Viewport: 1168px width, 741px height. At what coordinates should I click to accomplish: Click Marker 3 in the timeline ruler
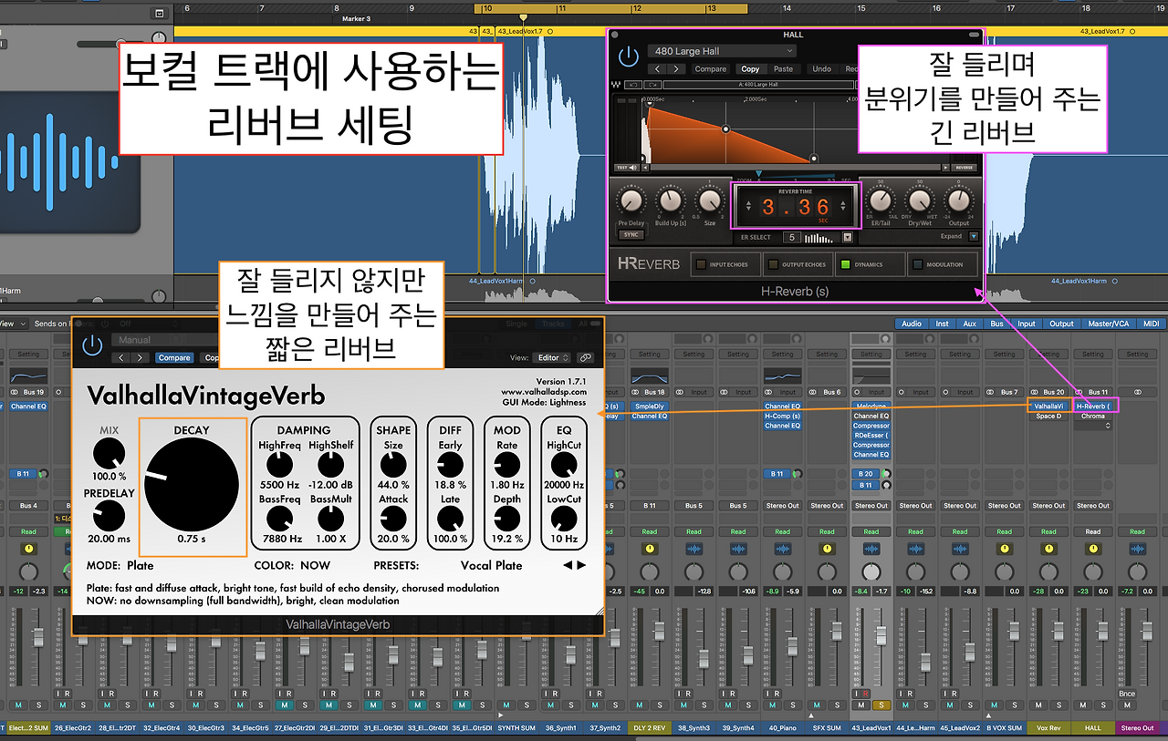pyautogui.click(x=356, y=18)
